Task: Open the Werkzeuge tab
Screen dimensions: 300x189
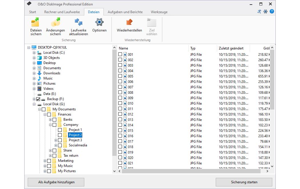Action: click(x=159, y=12)
